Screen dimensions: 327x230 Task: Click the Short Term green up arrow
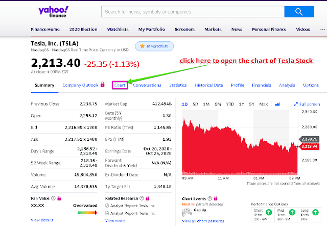click(x=269, y=212)
